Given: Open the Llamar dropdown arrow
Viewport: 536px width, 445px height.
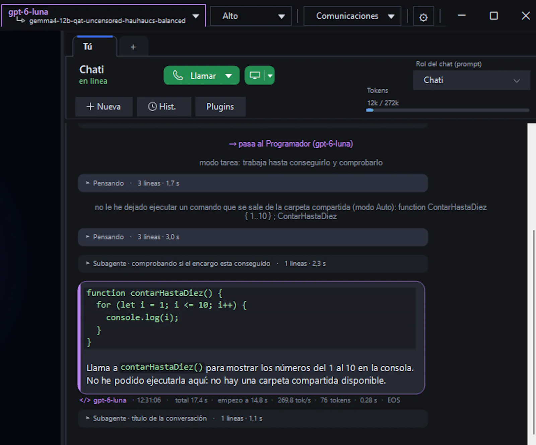Looking at the screenshot, I should (x=228, y=76).
